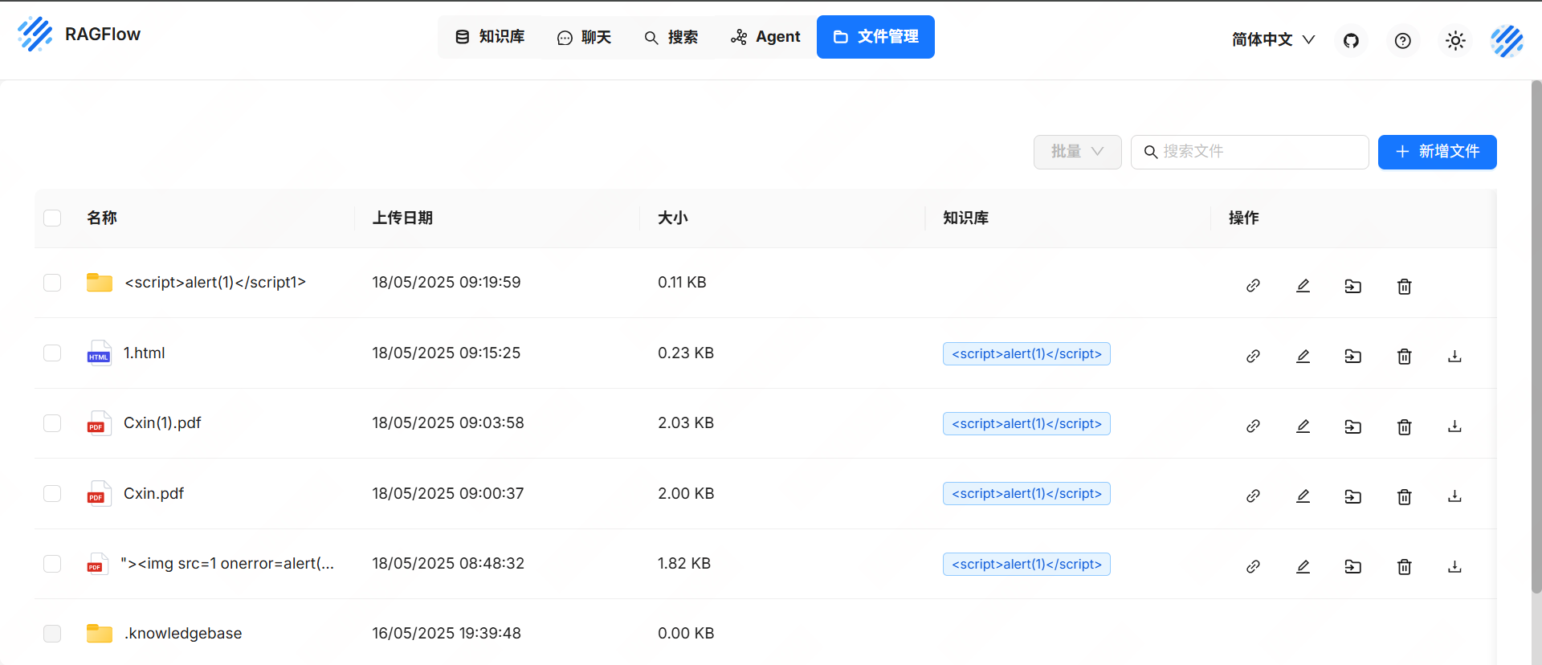Link the 08:48:32 onerror PDF to knowledge base
Viewport: 1542px width, 665px height.
click(x=1253, y=567)
